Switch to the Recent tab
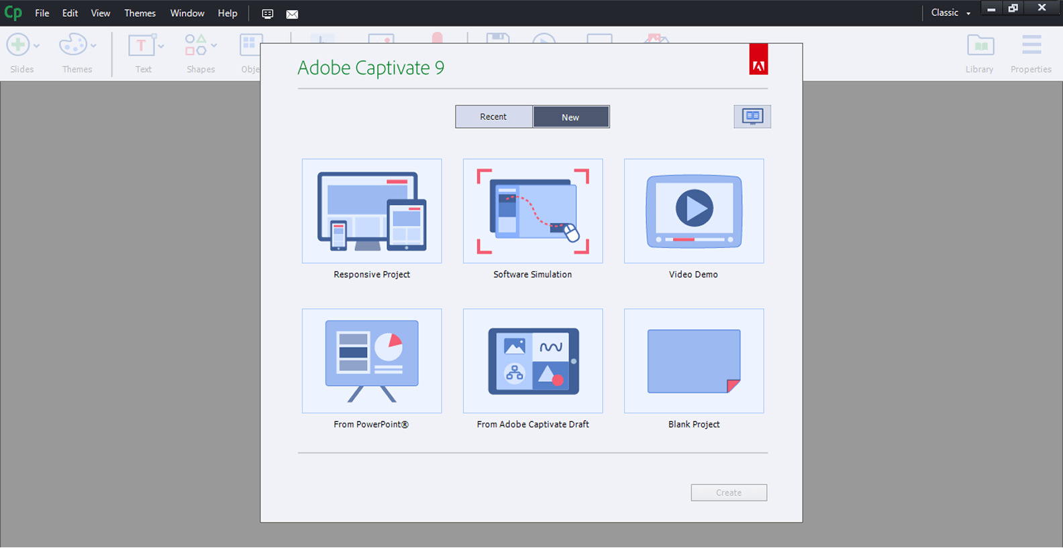1063x548 pixels. (x=494, y=117)
